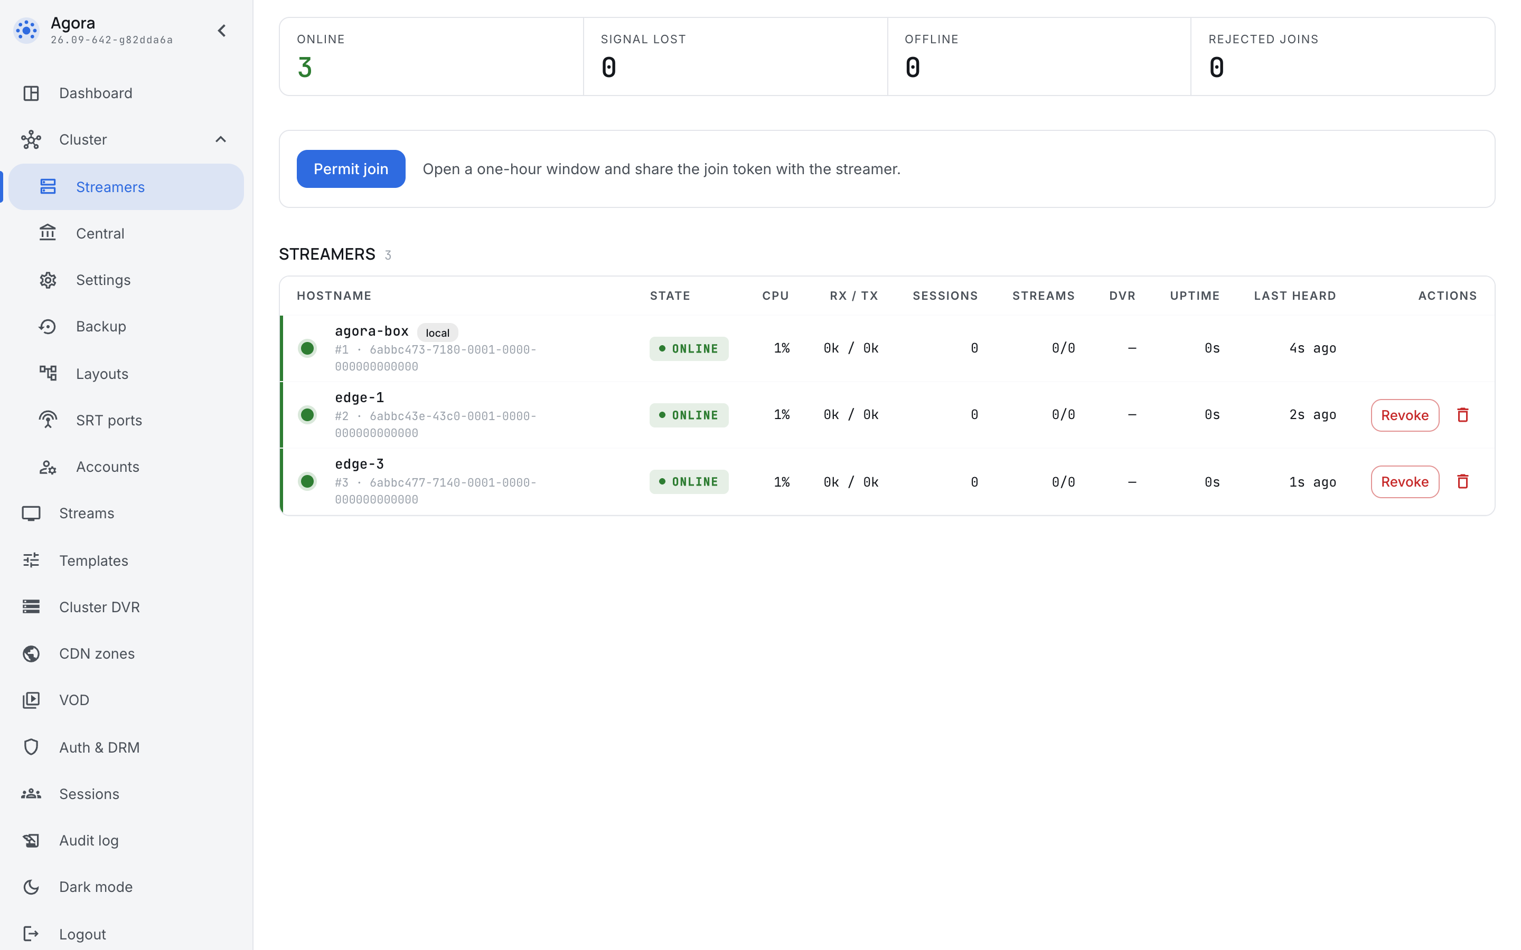Click the Sessions group icon
This screenshot has width=1521, height=950.
[31, 794]
